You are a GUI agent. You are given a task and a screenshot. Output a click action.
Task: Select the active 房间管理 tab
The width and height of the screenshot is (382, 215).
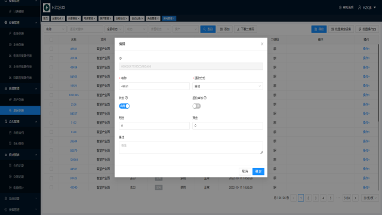(169, 19)
